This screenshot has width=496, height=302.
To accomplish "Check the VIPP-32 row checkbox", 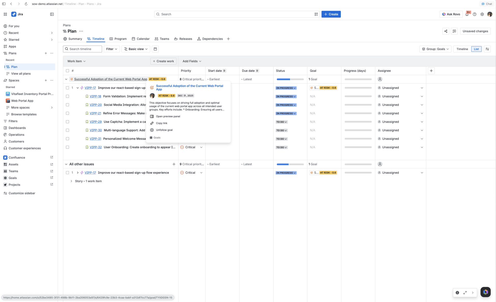I will click(x=67, y=147).
